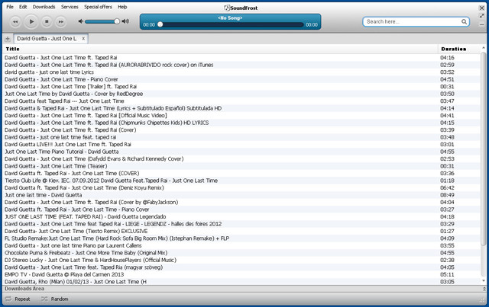Open the Services menu
489x307 pixels.
tap(70, 7)
